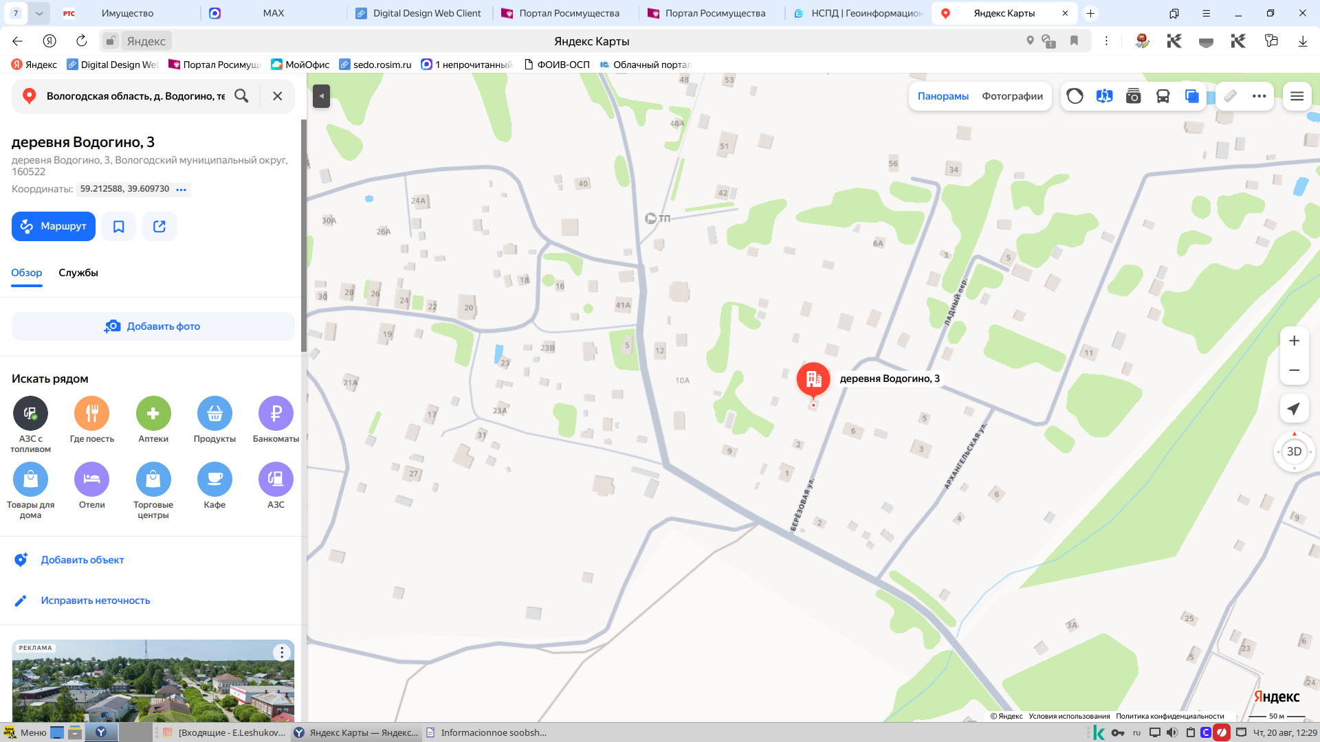Click the search magnifier in the address box

(241, 96)
